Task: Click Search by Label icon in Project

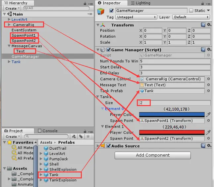Action: point(81,136)
